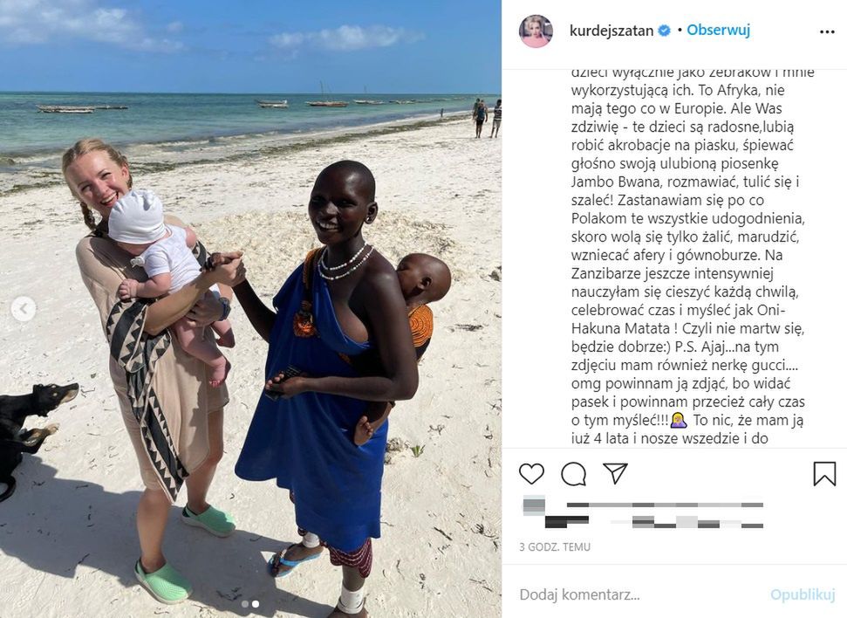Image resolution: width=847 pixels, height=618 pixels.
Task: Click the kurdejszatan username link
Action: point(611,31)
